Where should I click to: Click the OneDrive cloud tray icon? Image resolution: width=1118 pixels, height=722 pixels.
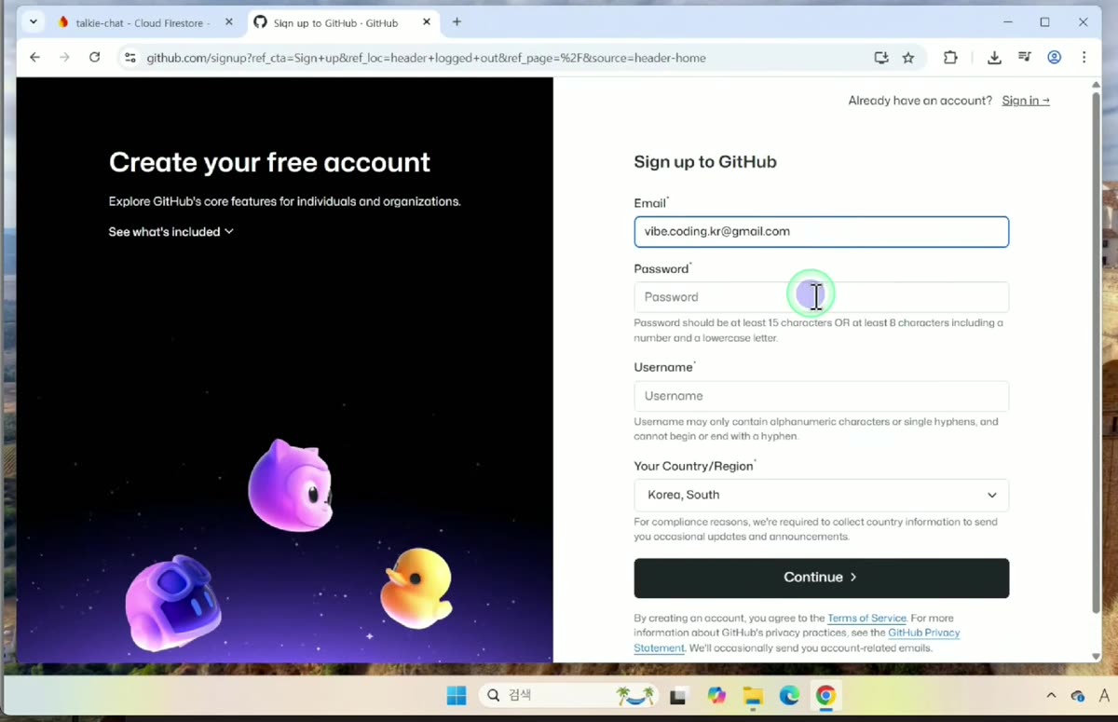click(1077, 696)
